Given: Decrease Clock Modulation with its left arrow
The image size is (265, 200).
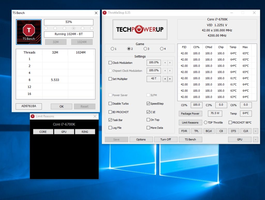Looking at the screenshot, I should (165, 63).
